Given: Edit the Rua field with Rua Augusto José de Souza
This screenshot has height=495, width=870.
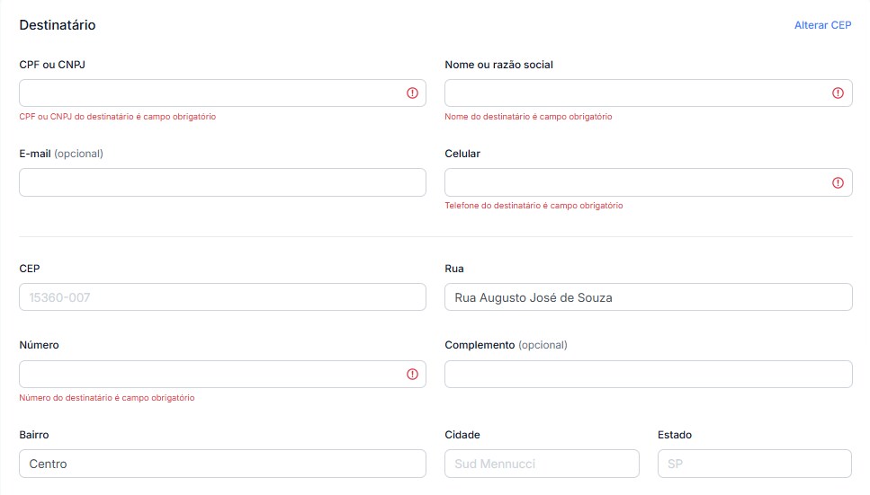Looking at the screenshot, I should (x=648, y=297).
